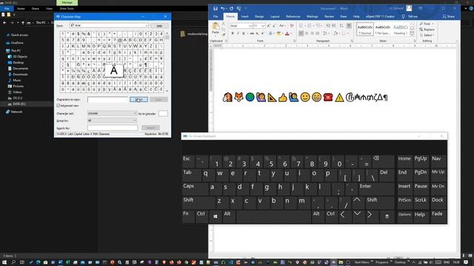Select Downloads in File Explorer's sidebar

pyautogui.click(x=20, y=74)
